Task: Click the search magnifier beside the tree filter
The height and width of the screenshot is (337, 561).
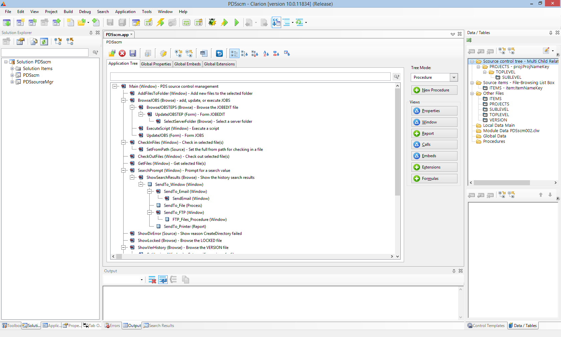Action: (396, 77)
